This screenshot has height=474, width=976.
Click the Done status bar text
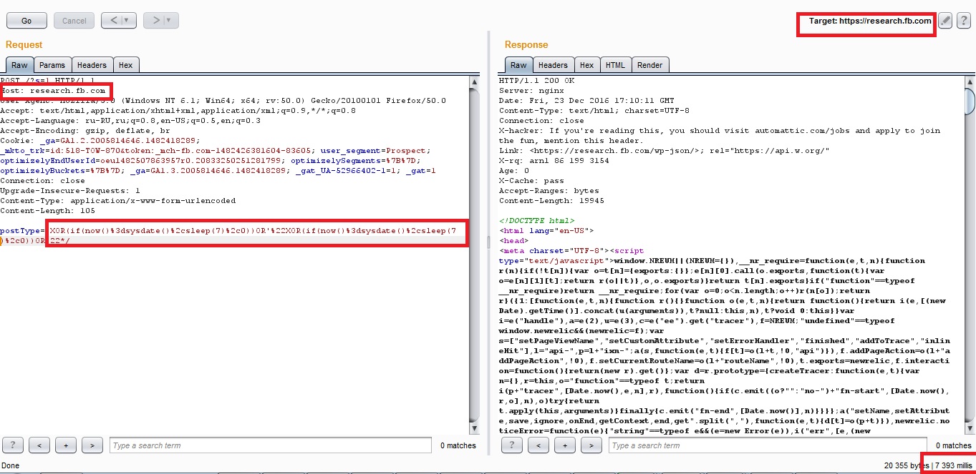(x=11, y=465)
